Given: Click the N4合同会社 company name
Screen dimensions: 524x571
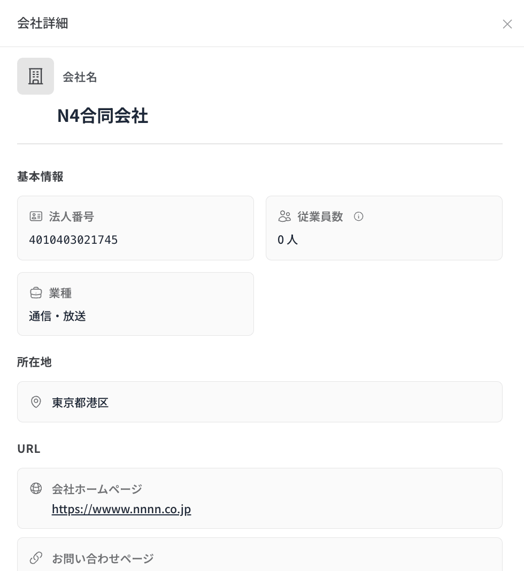Looking at the screenshot, I should (103, 115).
